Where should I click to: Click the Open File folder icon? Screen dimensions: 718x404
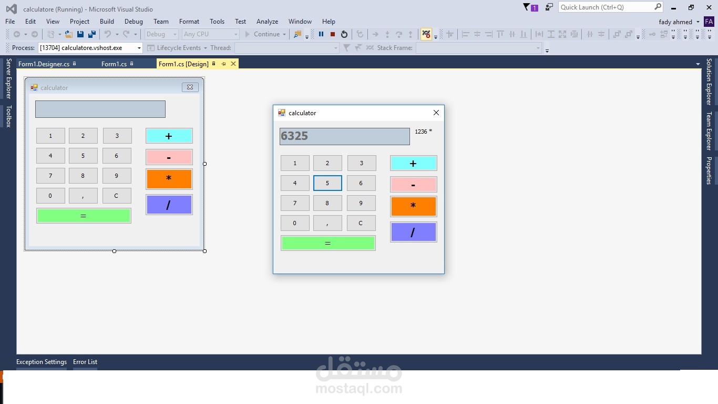click(x=69, y=34)
